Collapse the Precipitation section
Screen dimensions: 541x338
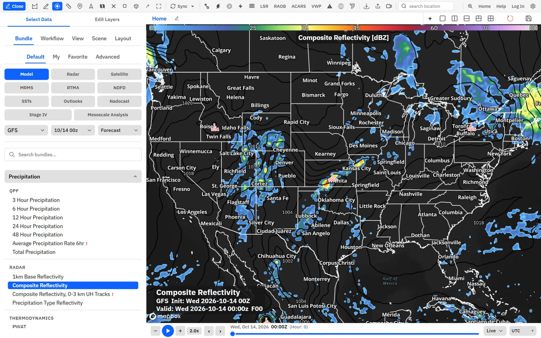pyautogui.click(x=73, y=176)
